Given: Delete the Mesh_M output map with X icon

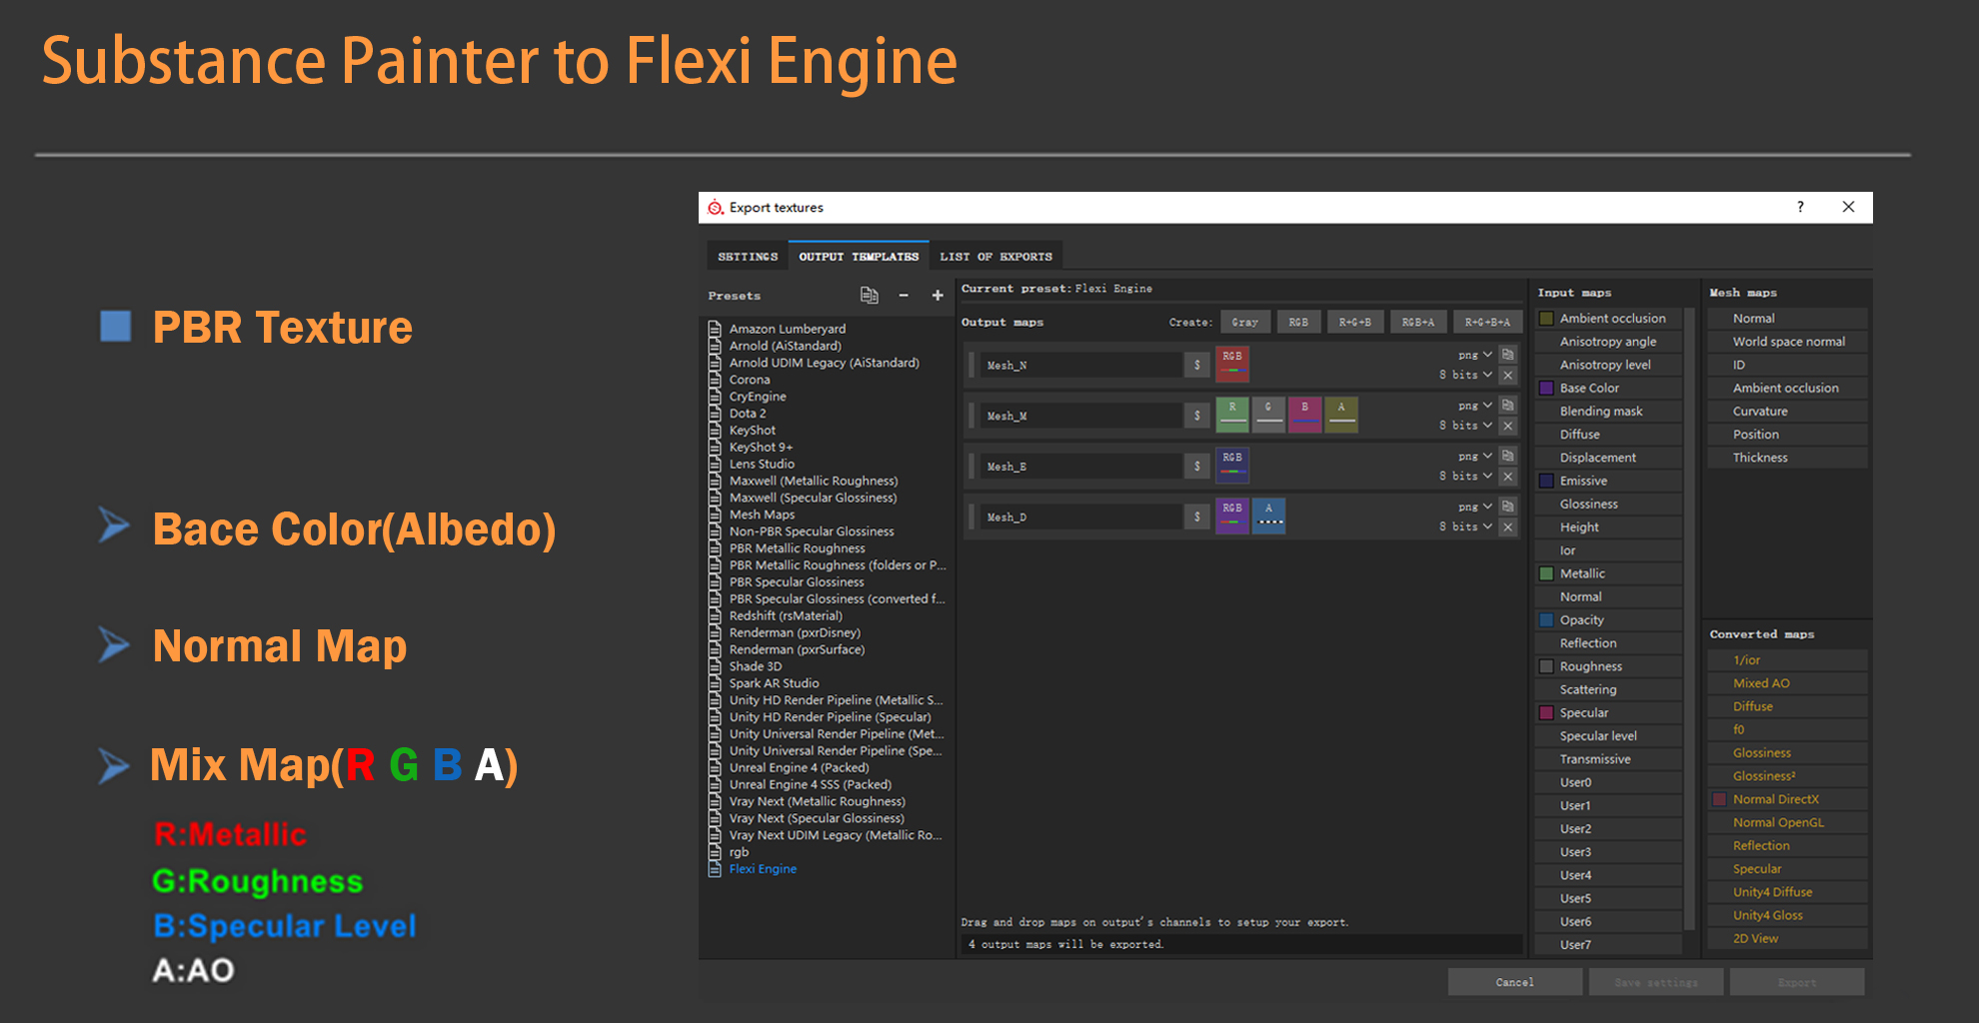Looking at the screenshot, I should [1508, 426].
